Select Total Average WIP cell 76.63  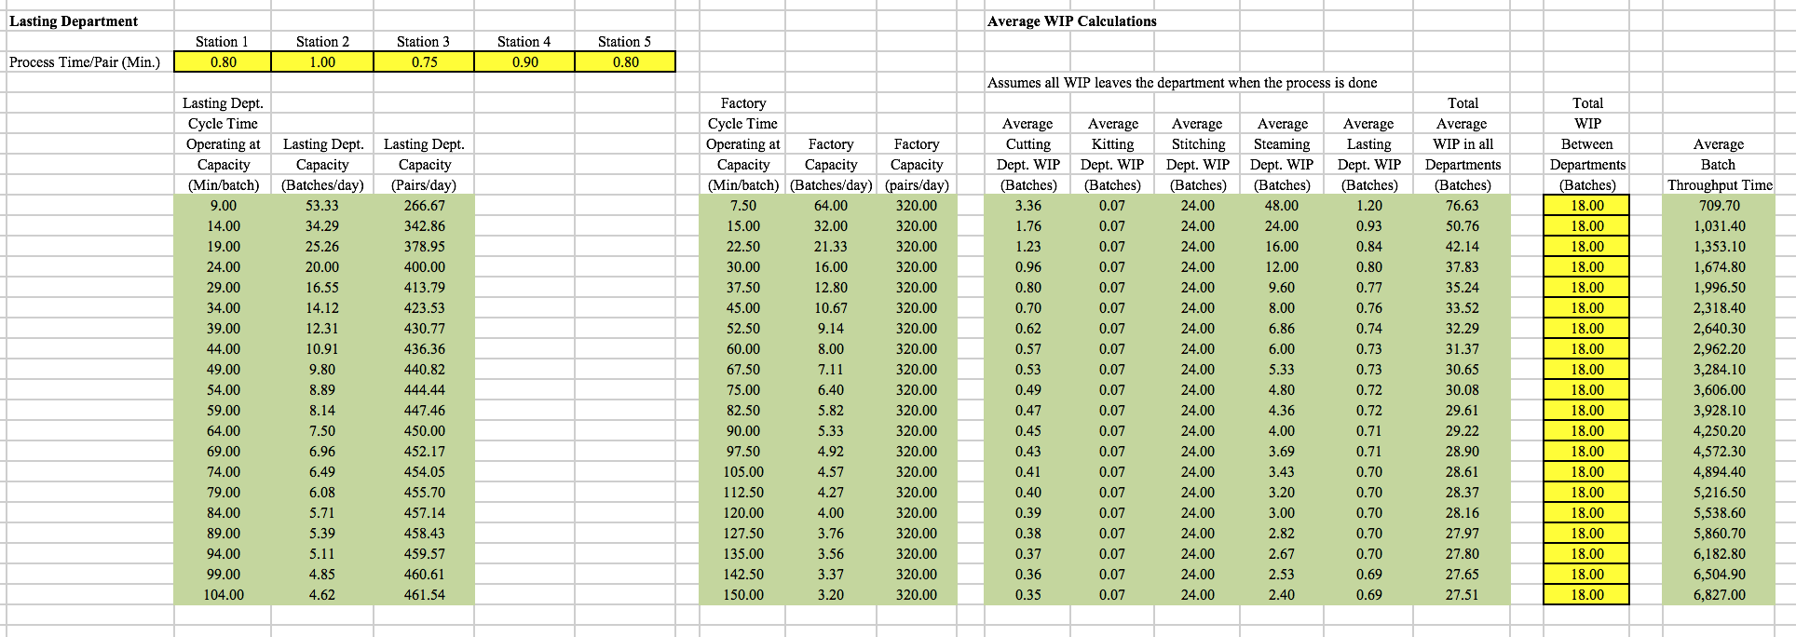click(1463, 205)
